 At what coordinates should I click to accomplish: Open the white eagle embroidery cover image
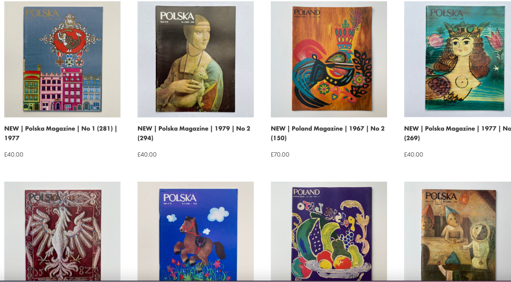[62, 231]
